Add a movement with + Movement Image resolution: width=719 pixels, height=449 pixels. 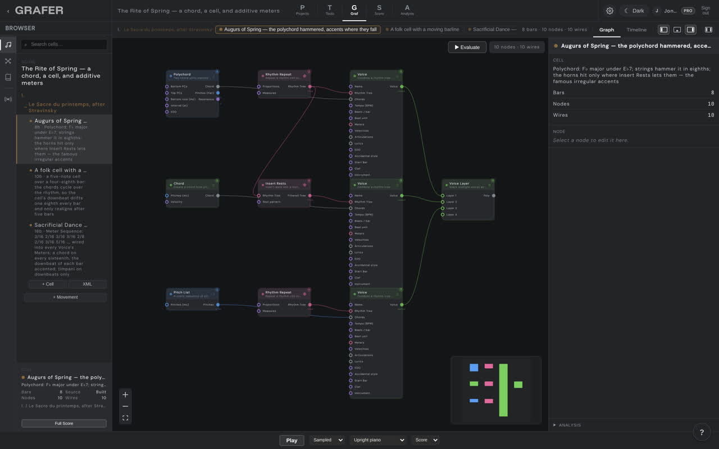pos(66,297)
